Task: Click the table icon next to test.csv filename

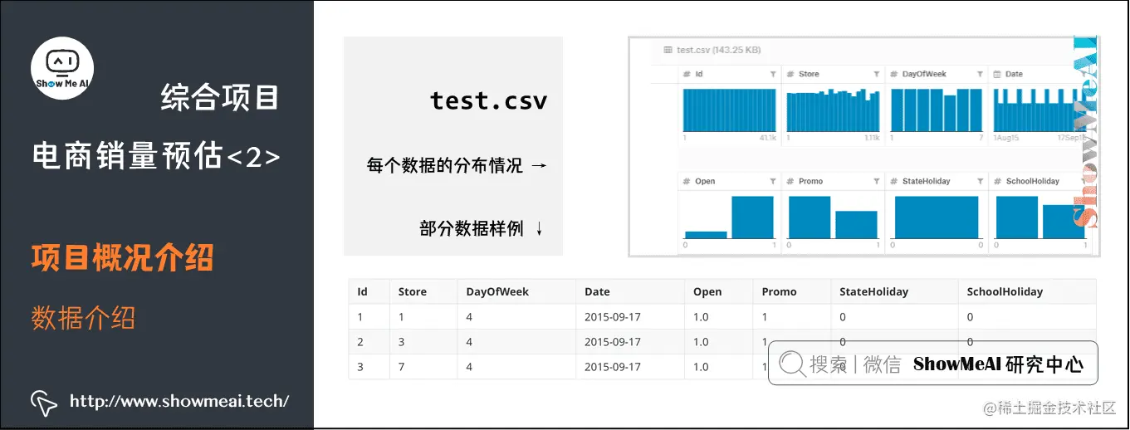Action: coord(668,51)
